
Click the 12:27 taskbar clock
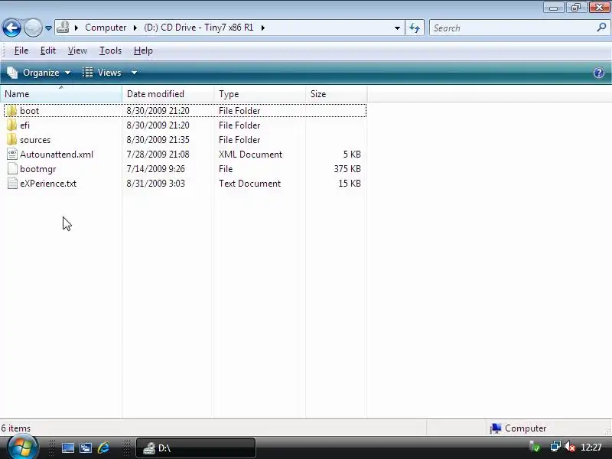(x=591, y=447)
